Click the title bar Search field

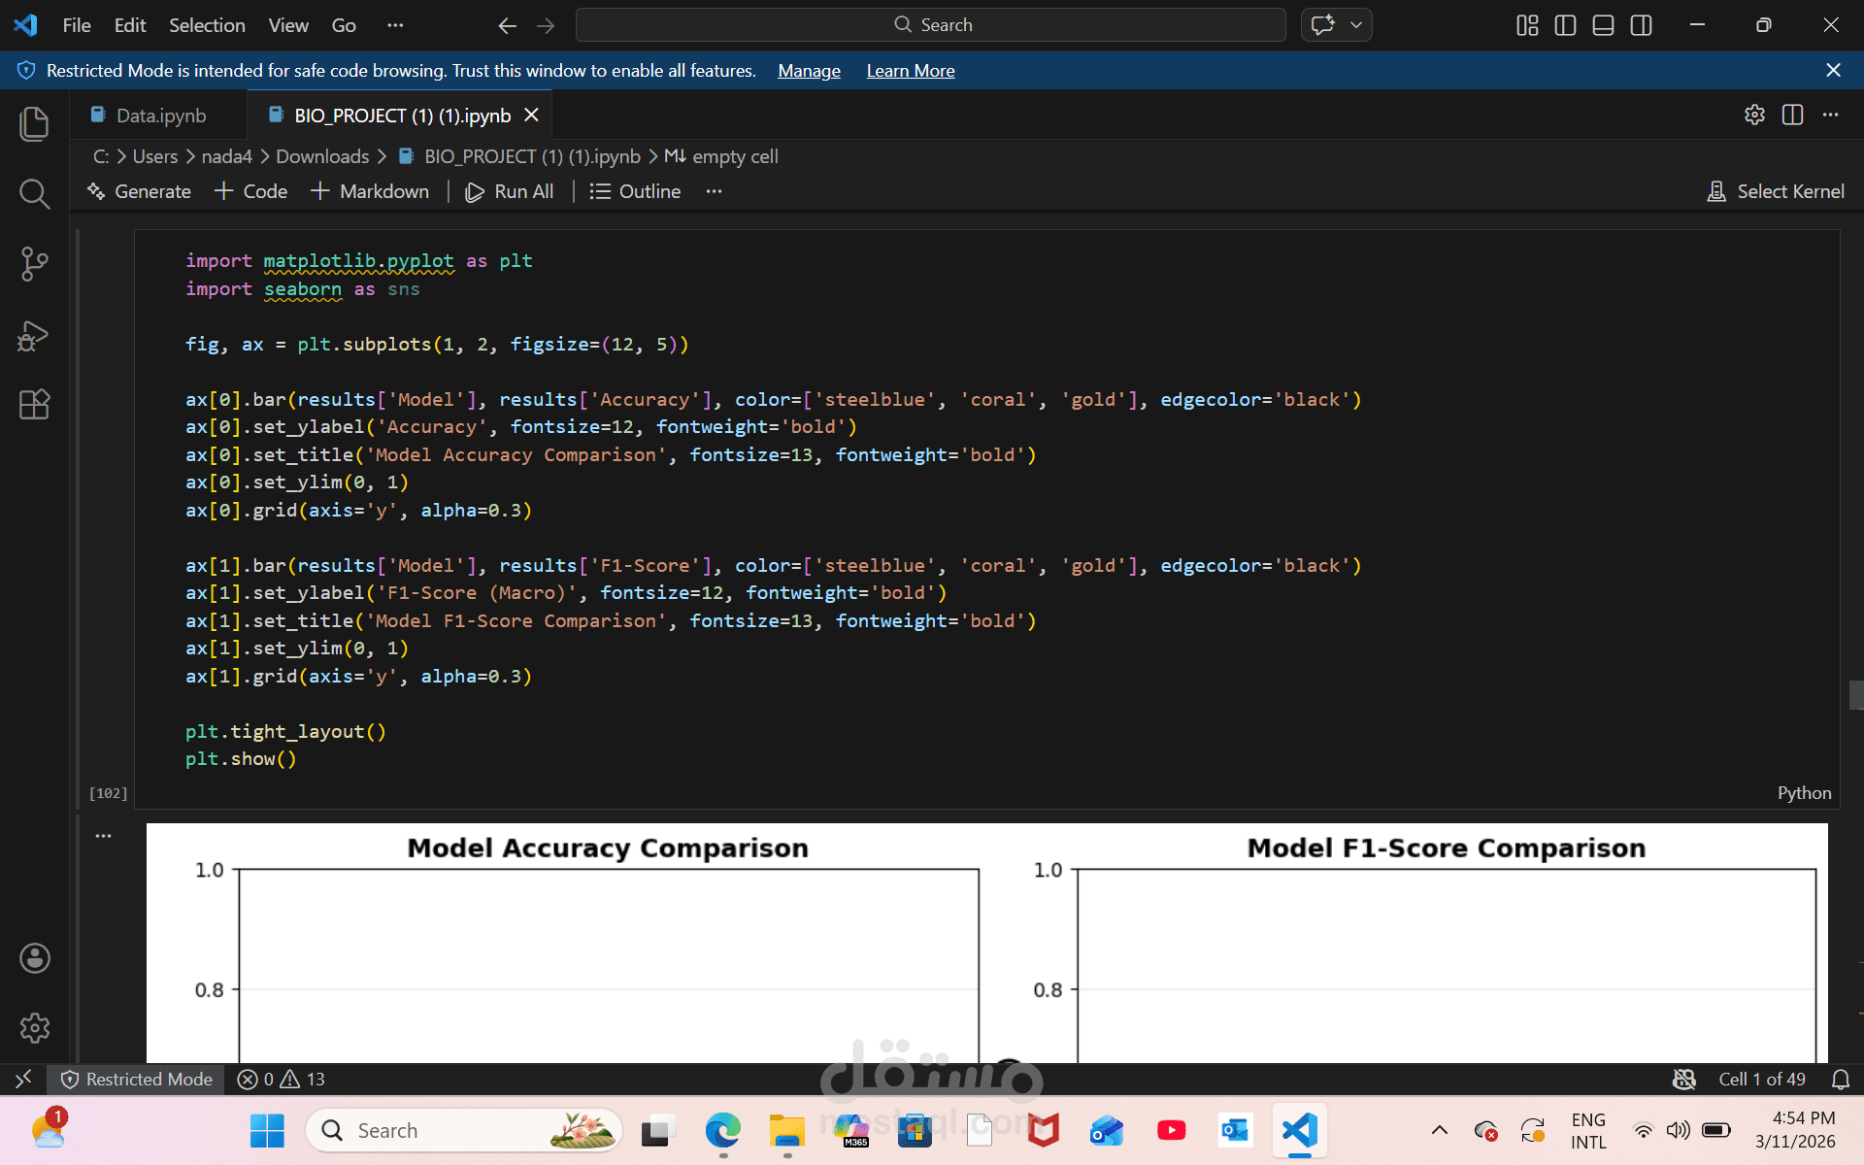pos(930,25)
